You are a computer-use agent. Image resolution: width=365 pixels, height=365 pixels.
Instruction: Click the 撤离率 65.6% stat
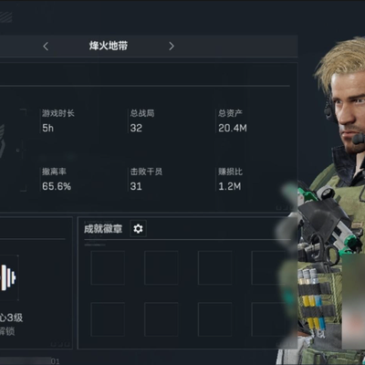tap(57, 180)
